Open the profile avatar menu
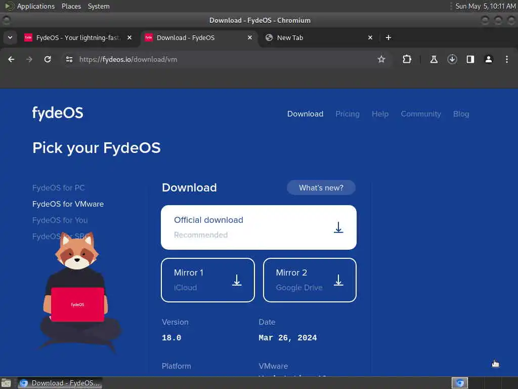The width and height of the screenshot is (518, 389). (x=488, y=59)
